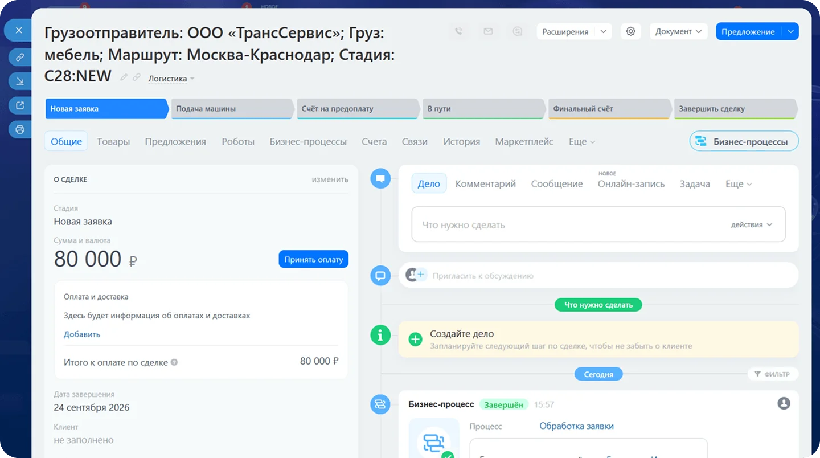Select the Комментарий activity tab
Image resolution: width=820 pixels, height=458 pixels.
tap(486, 184)
